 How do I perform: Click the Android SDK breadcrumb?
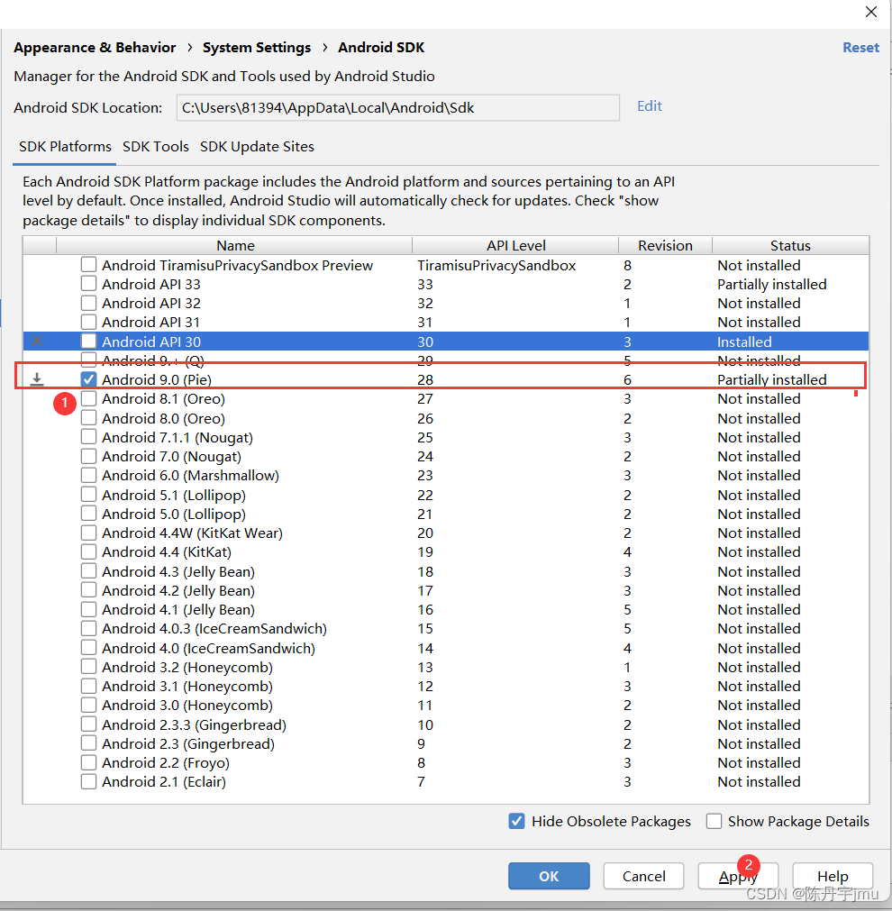tap(381, 48)
